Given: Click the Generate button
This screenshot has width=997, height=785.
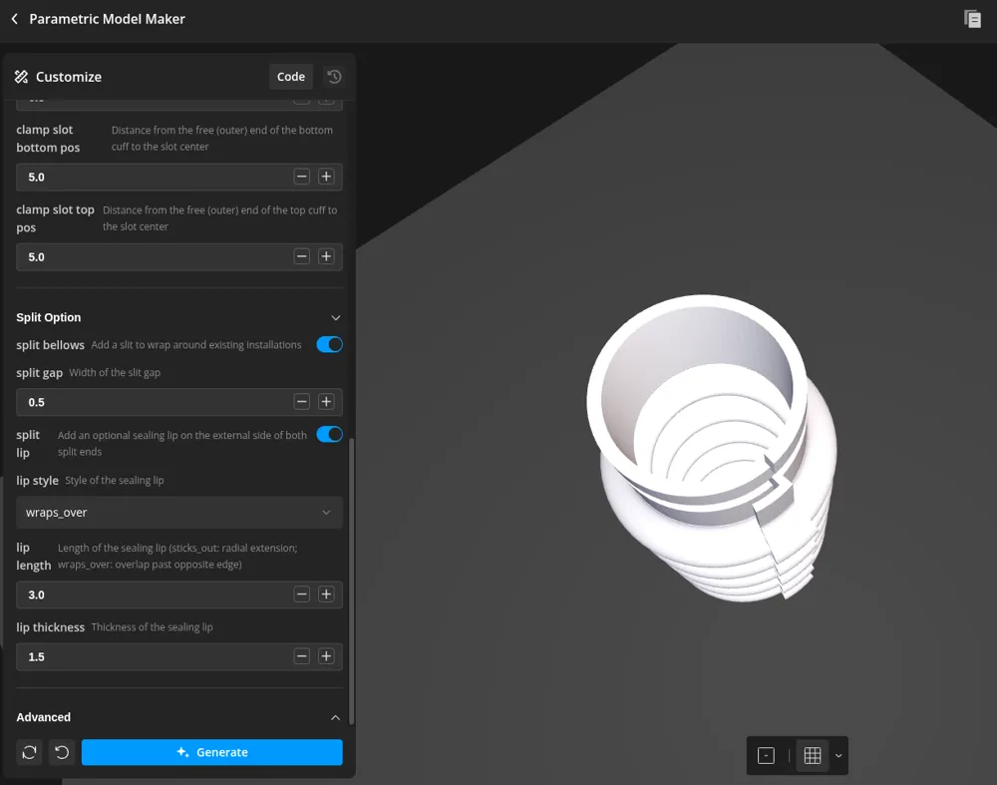Looking at the screenshot, I should point(211,752).
